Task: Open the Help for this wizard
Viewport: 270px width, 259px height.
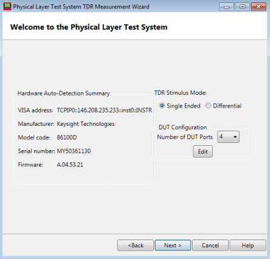Action: [247, 246]
